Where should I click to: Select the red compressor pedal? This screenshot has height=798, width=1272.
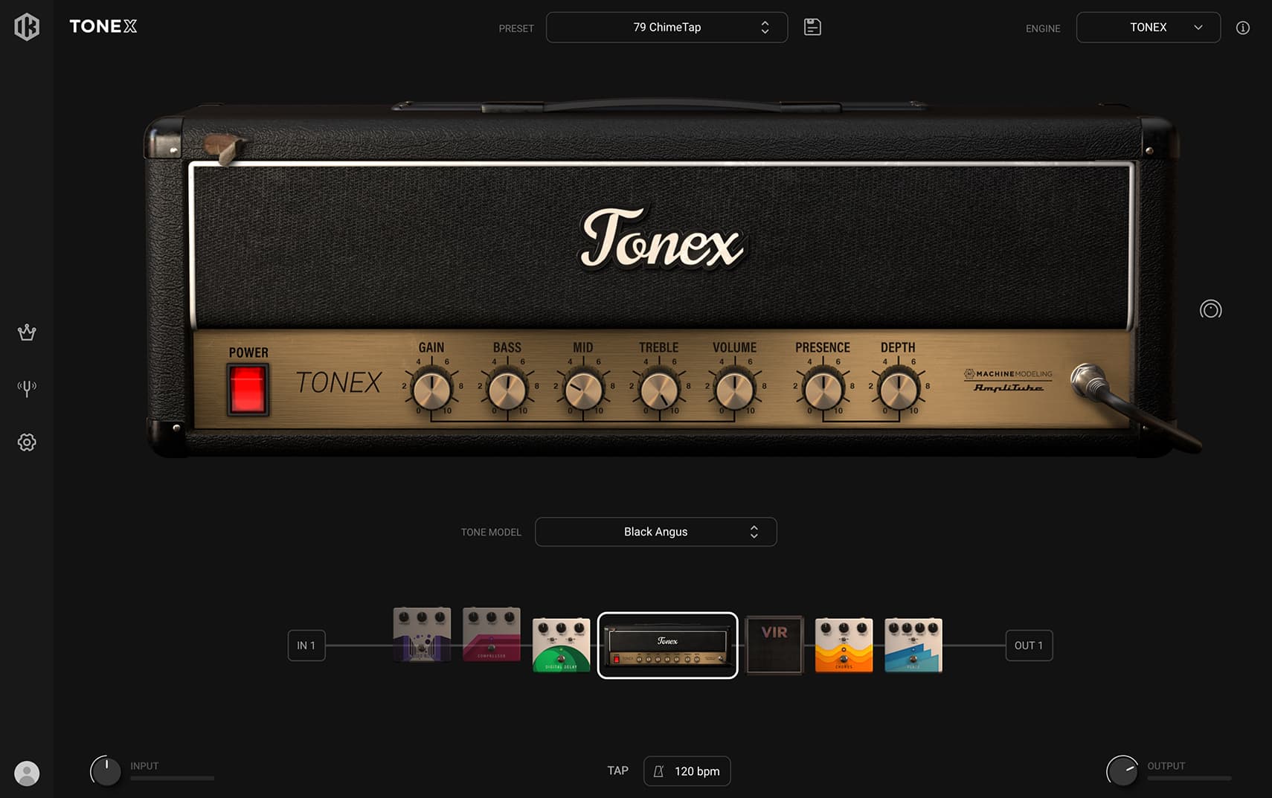pos(491,634)
